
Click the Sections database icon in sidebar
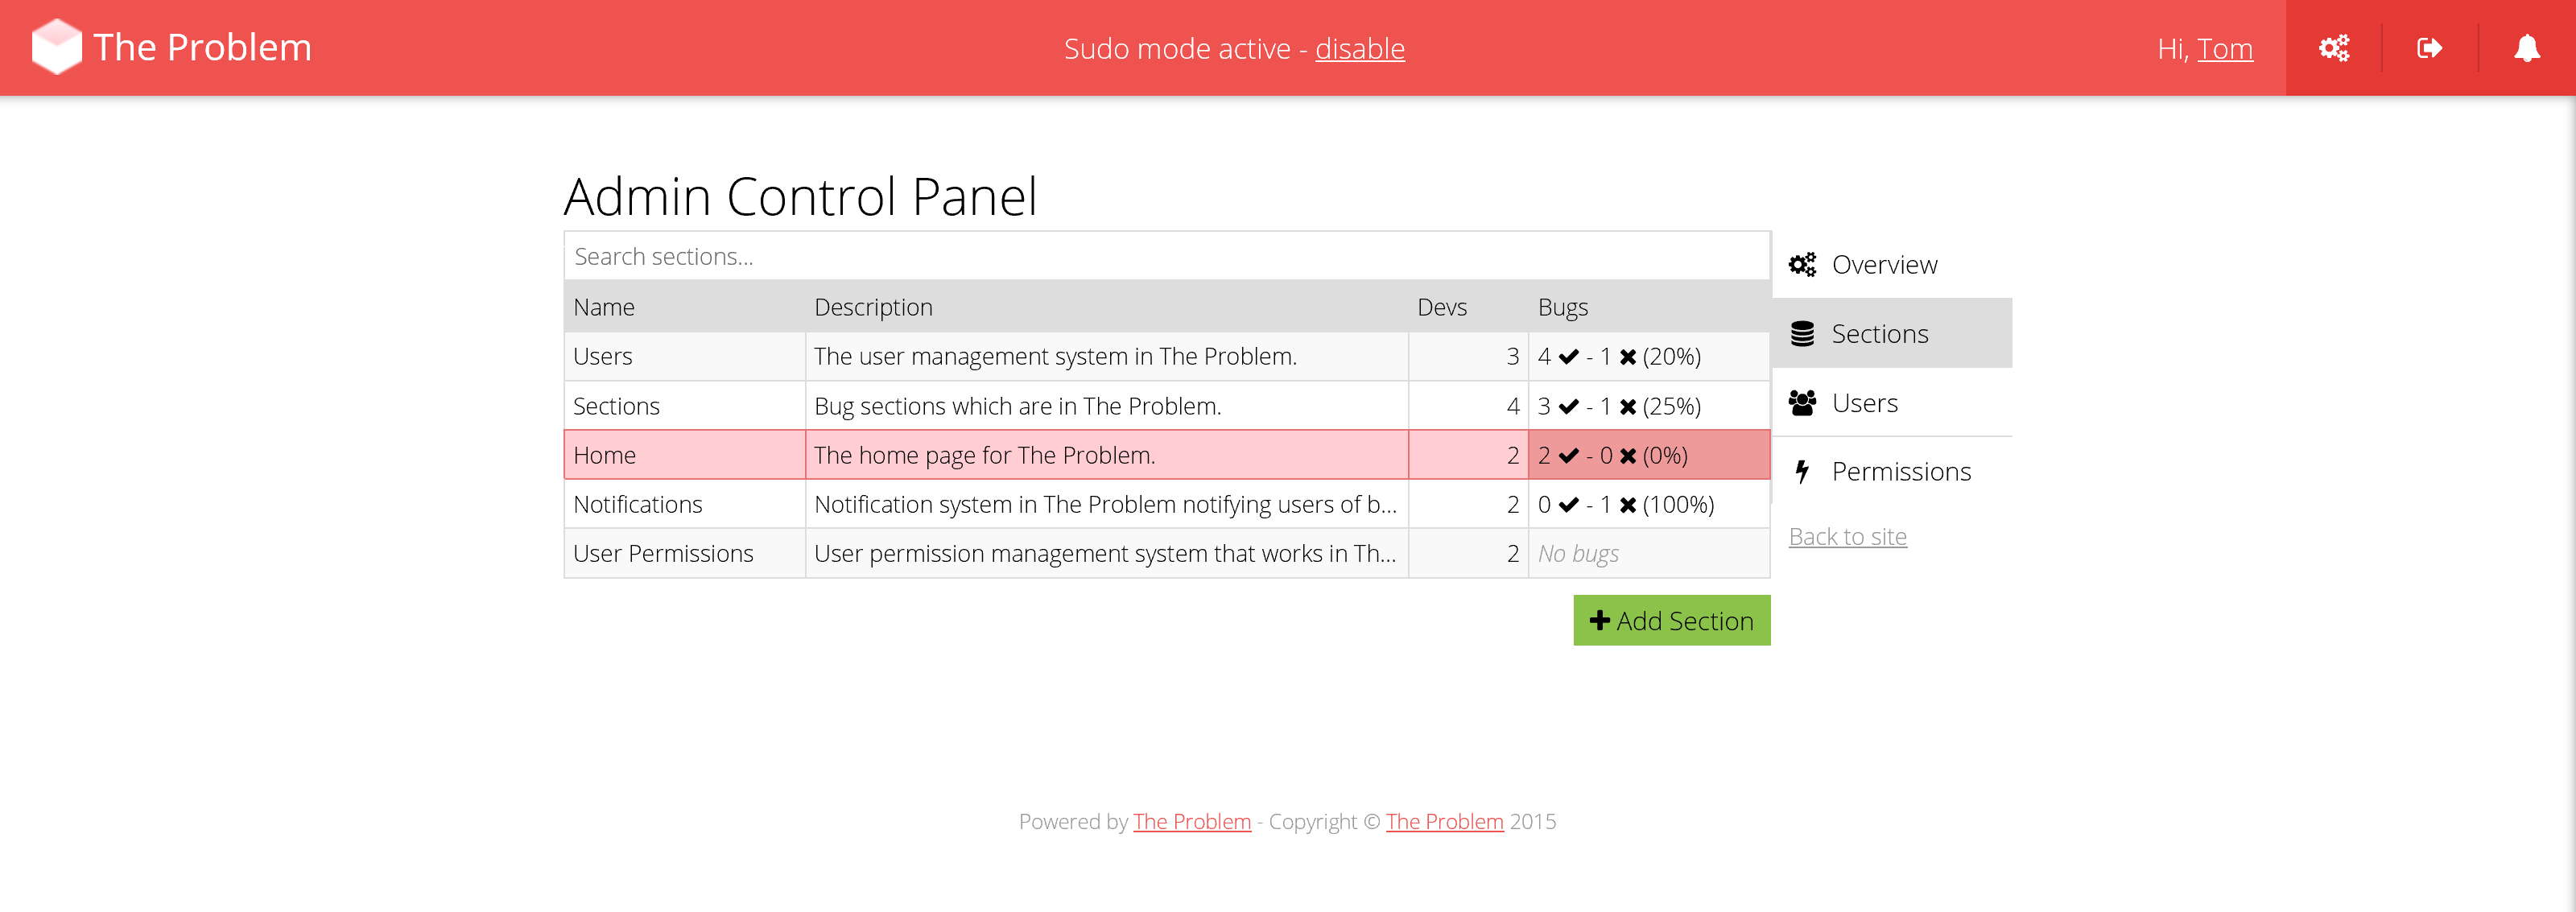[1802, 334]
